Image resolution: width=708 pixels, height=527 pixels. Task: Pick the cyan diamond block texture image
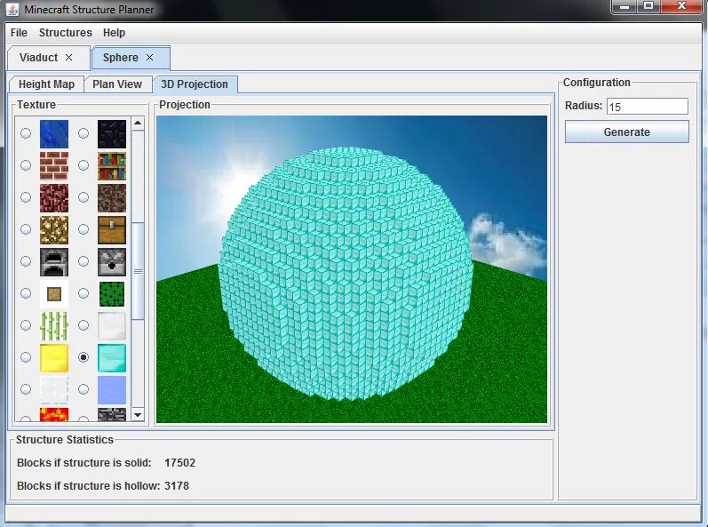pyautogui.click(x=112, y=358)
